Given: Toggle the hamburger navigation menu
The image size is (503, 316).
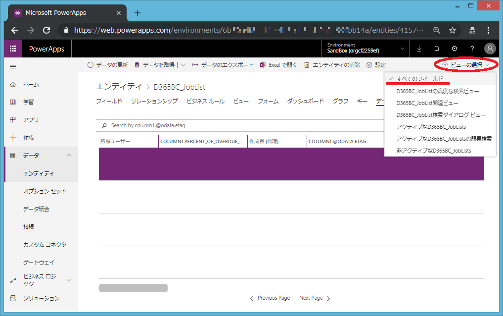Looking at the screenshot, I should 13,66.
